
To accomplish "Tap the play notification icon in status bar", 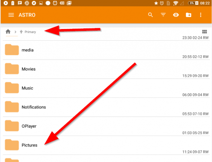I will tap(6, 3).
